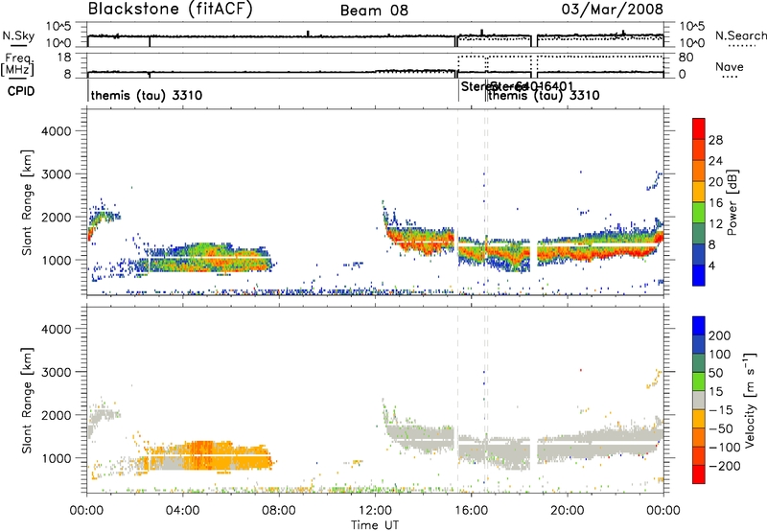Click the '24' label on power colorbar
Image resolution: width=767 pixels, height=531 pixels.
(715, 161)
